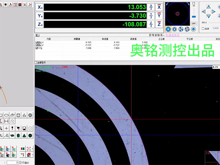The width and height of the screenshot is (220, 165).
Task: Select the cylinder measurement tool
Action: coord(18,115)
